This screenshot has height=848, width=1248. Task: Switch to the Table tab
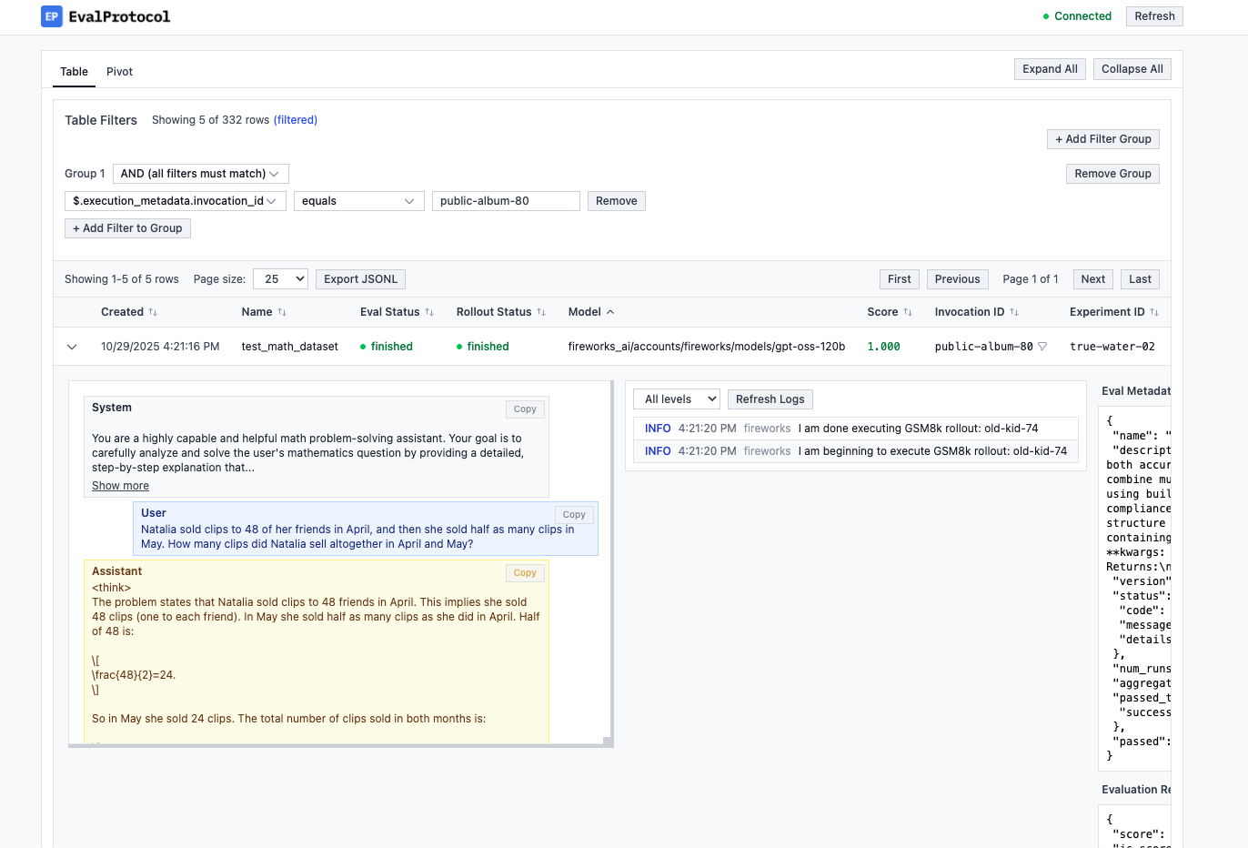[x=74, y=72]
